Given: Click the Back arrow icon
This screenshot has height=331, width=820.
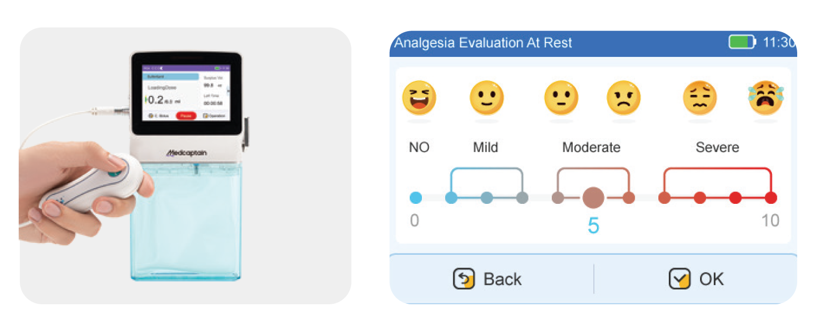Looking at the screenshot, I should (464, 279).
